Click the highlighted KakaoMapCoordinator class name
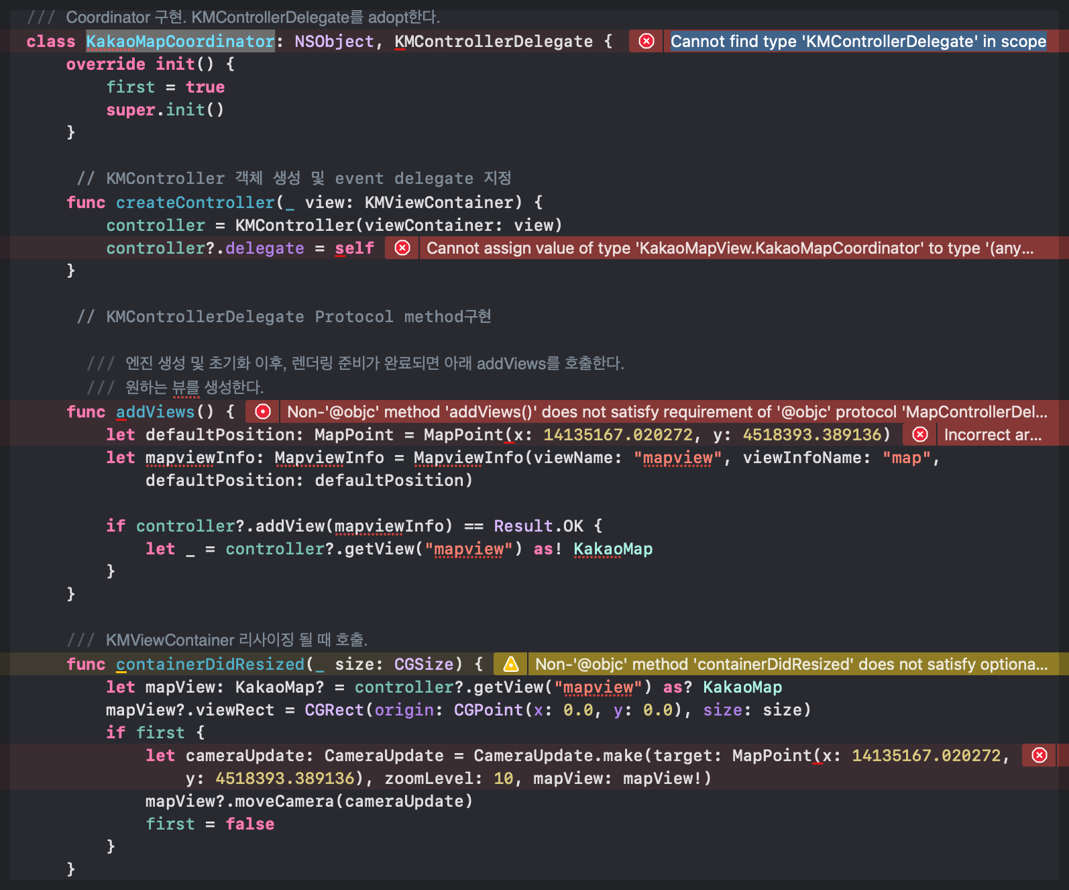This screenshot has width=1069, height=890. pos(180,42)
